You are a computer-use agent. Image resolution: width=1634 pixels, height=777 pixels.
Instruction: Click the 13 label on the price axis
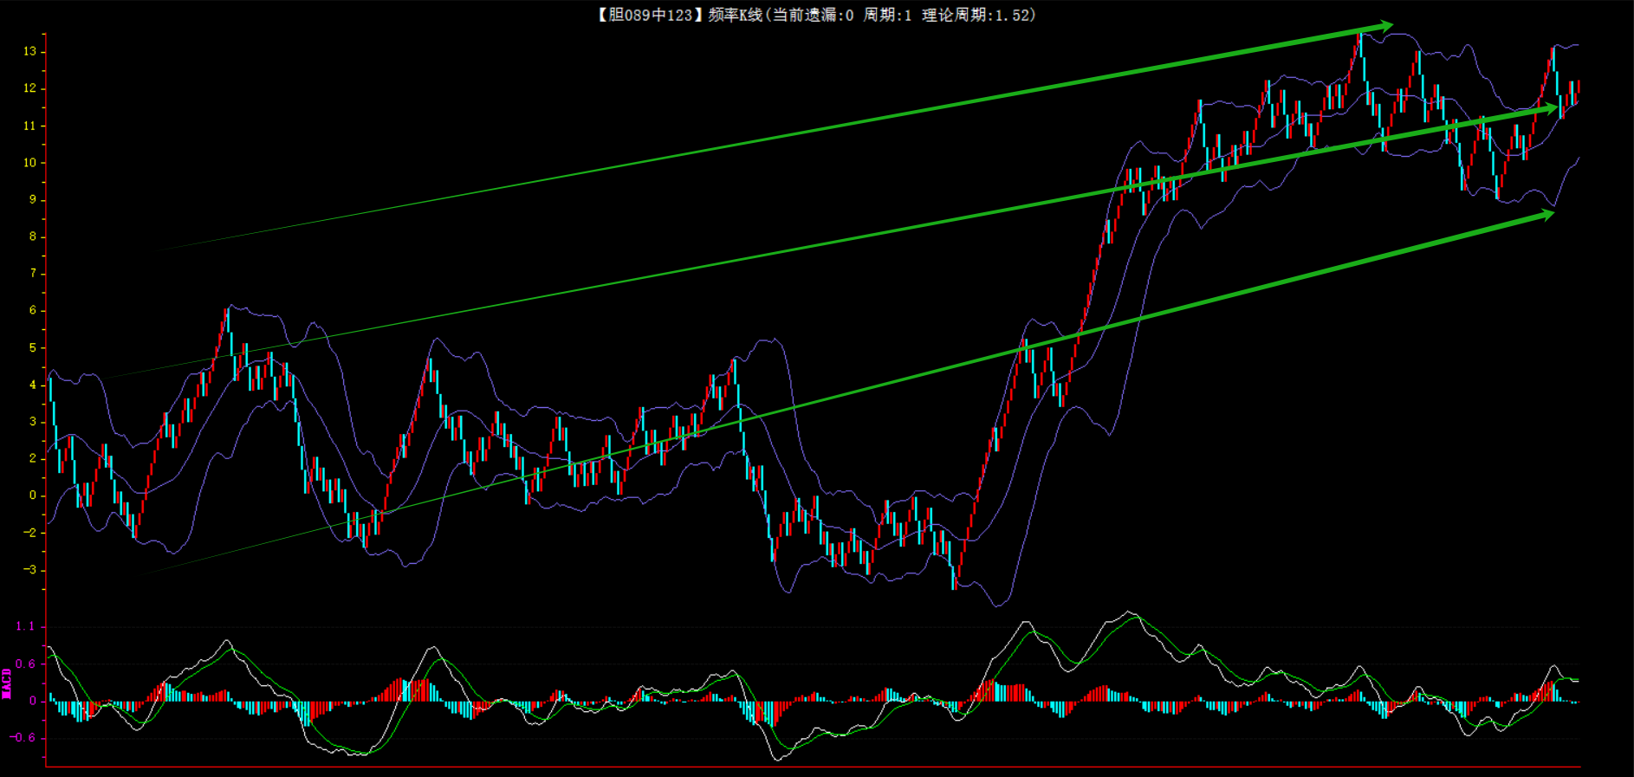[30, 51]
